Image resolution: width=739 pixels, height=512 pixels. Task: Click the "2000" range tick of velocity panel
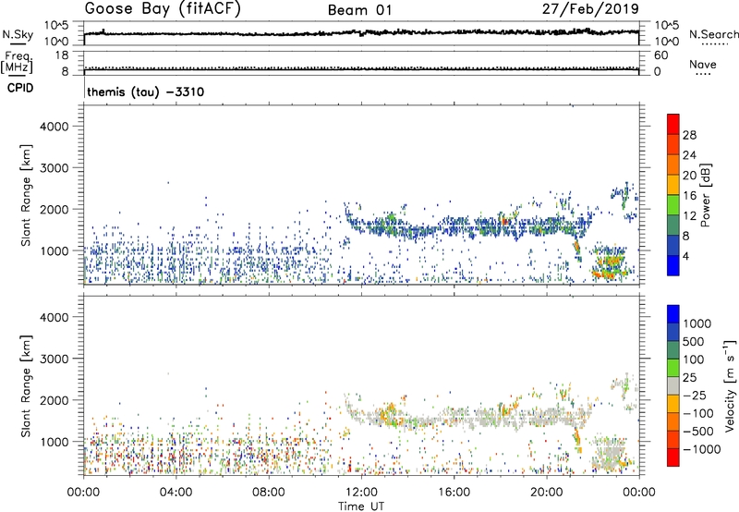pos(54,400)
